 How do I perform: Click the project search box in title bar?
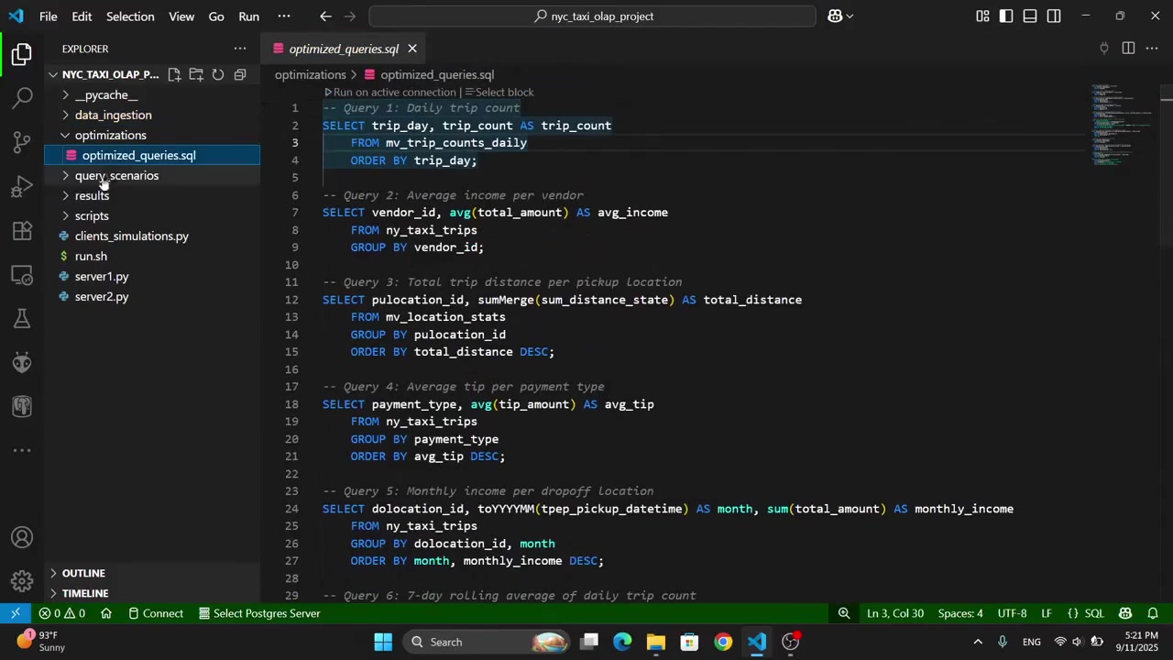pos(593,16)
